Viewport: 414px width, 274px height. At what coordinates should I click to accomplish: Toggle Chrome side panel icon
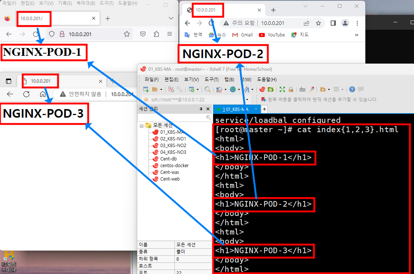pos(333,23)
